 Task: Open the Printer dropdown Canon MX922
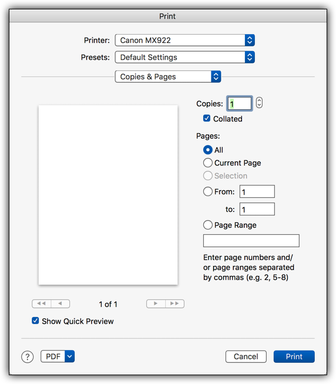pyautogui.click(x=185, y=40)
